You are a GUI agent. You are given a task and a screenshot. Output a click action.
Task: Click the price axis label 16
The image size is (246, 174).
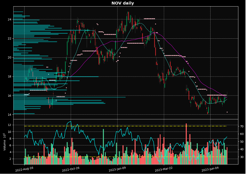[x=10, y=96]
